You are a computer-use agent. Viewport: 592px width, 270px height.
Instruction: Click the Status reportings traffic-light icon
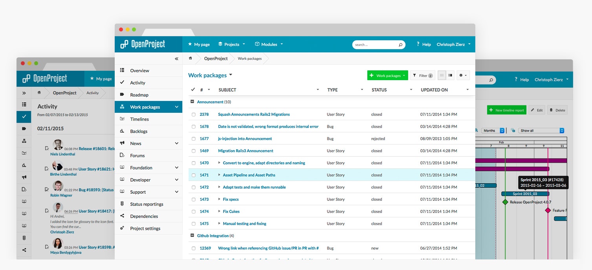[x=122, y=204]
